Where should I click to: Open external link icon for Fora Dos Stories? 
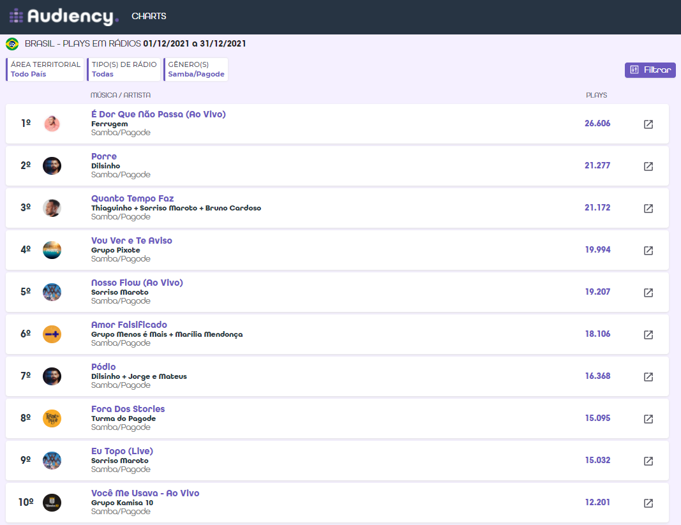(x=648, y=419)
